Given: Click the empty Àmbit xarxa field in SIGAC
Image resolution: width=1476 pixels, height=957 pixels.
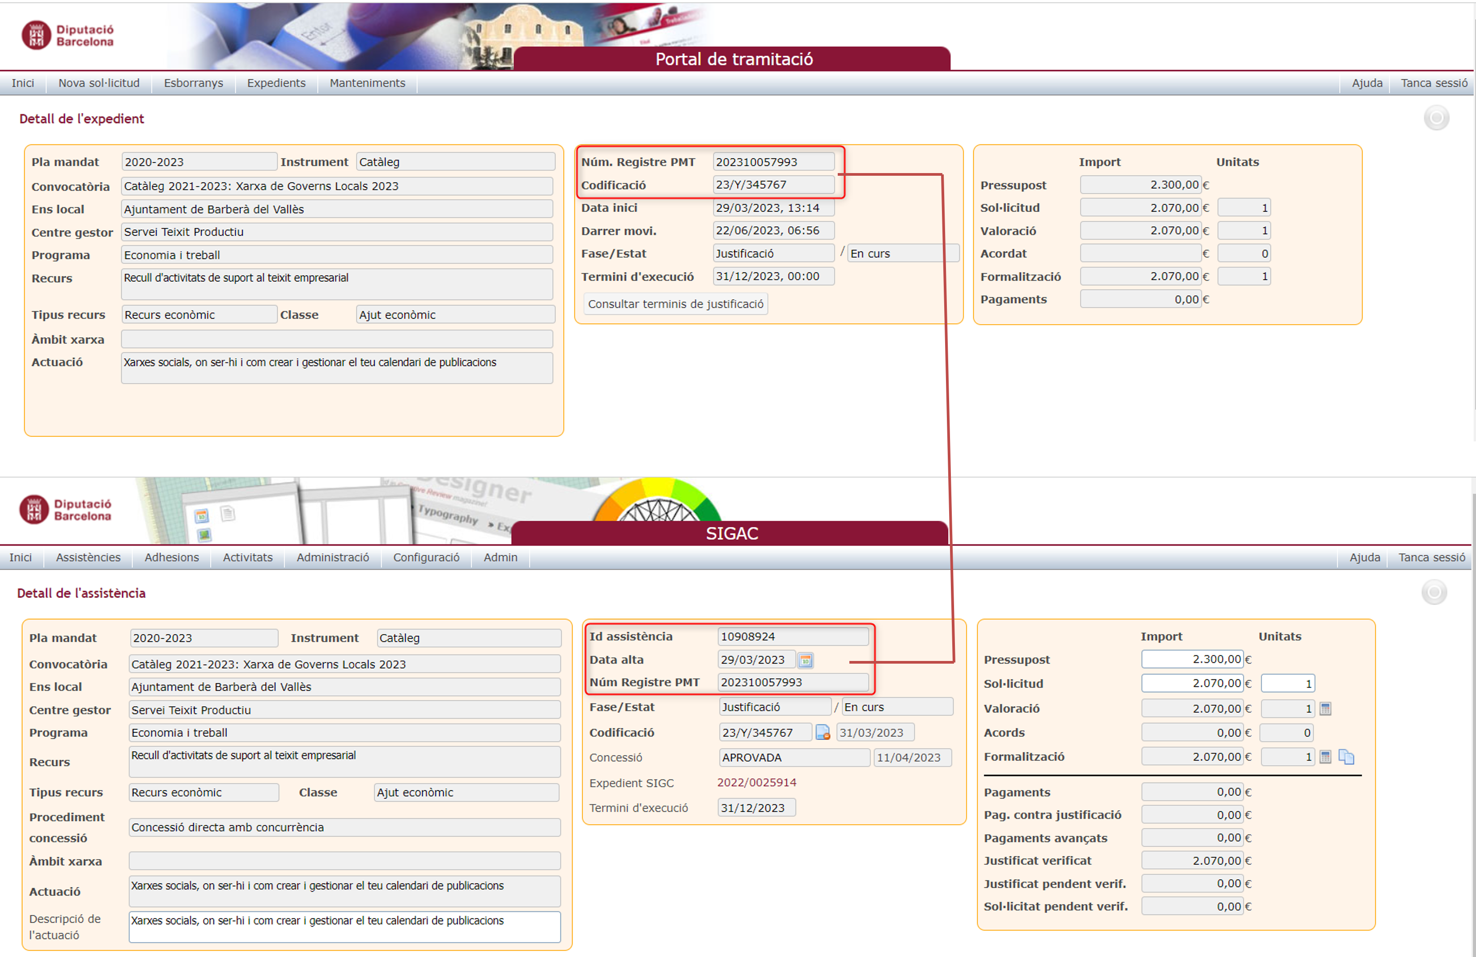Looking at the screenshot, I should (345, 861).
